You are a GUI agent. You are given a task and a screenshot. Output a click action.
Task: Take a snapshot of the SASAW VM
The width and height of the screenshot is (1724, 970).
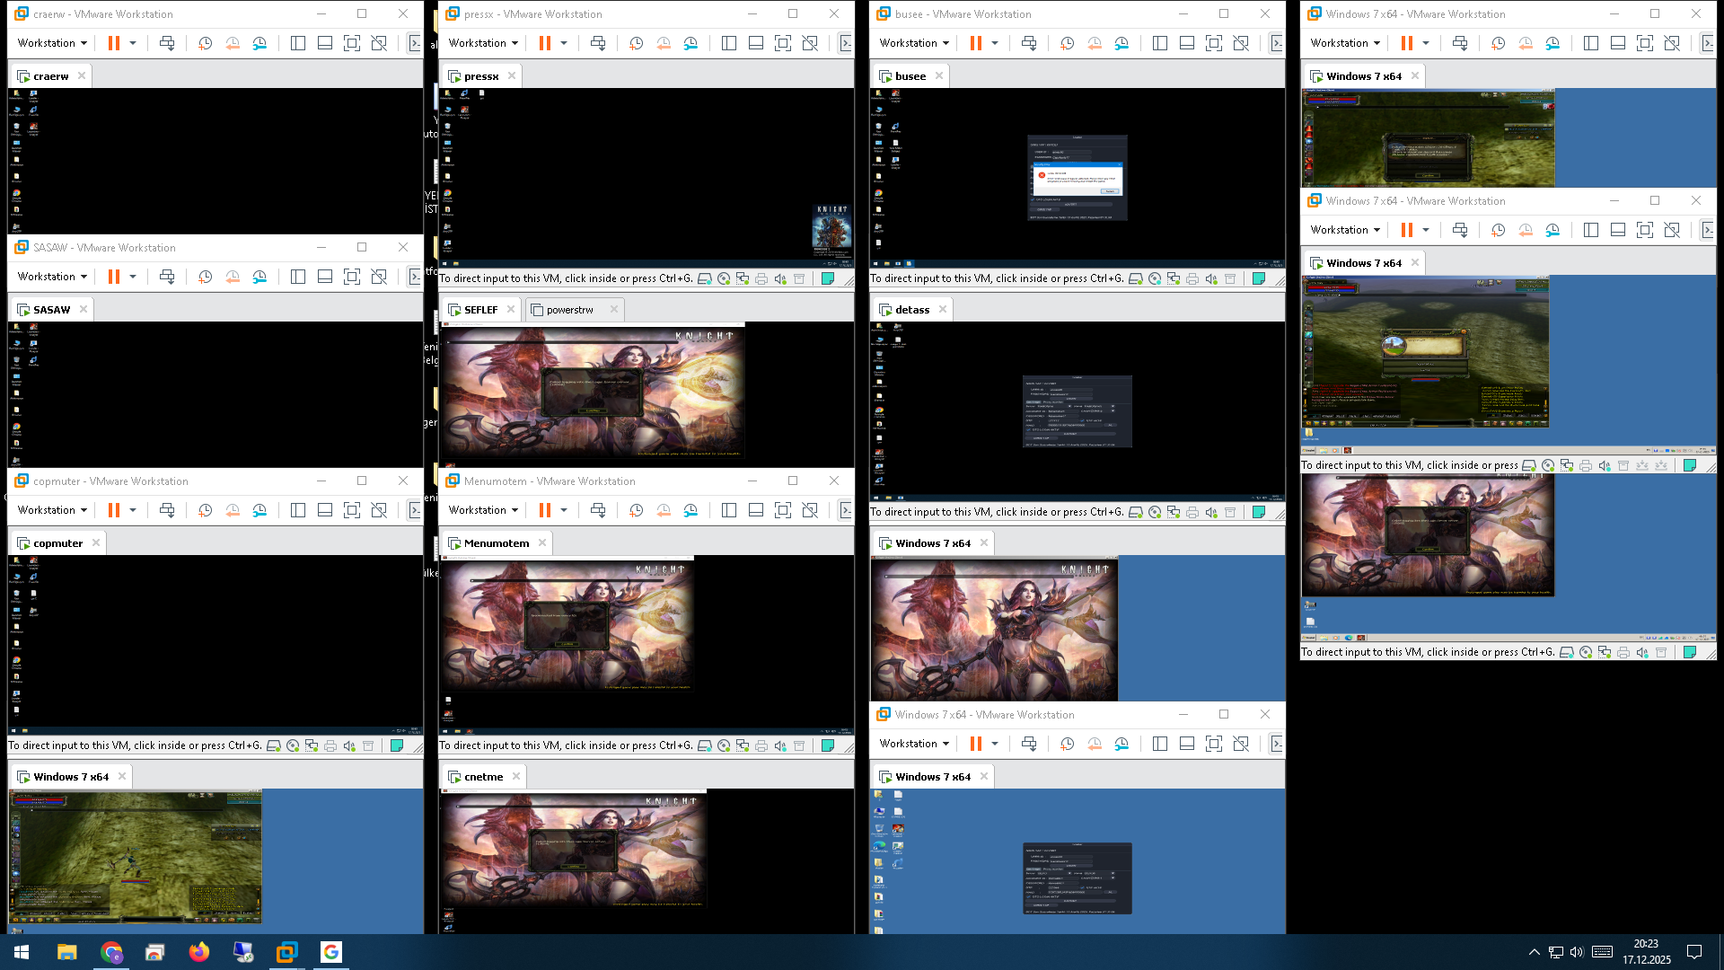(205, 277)
